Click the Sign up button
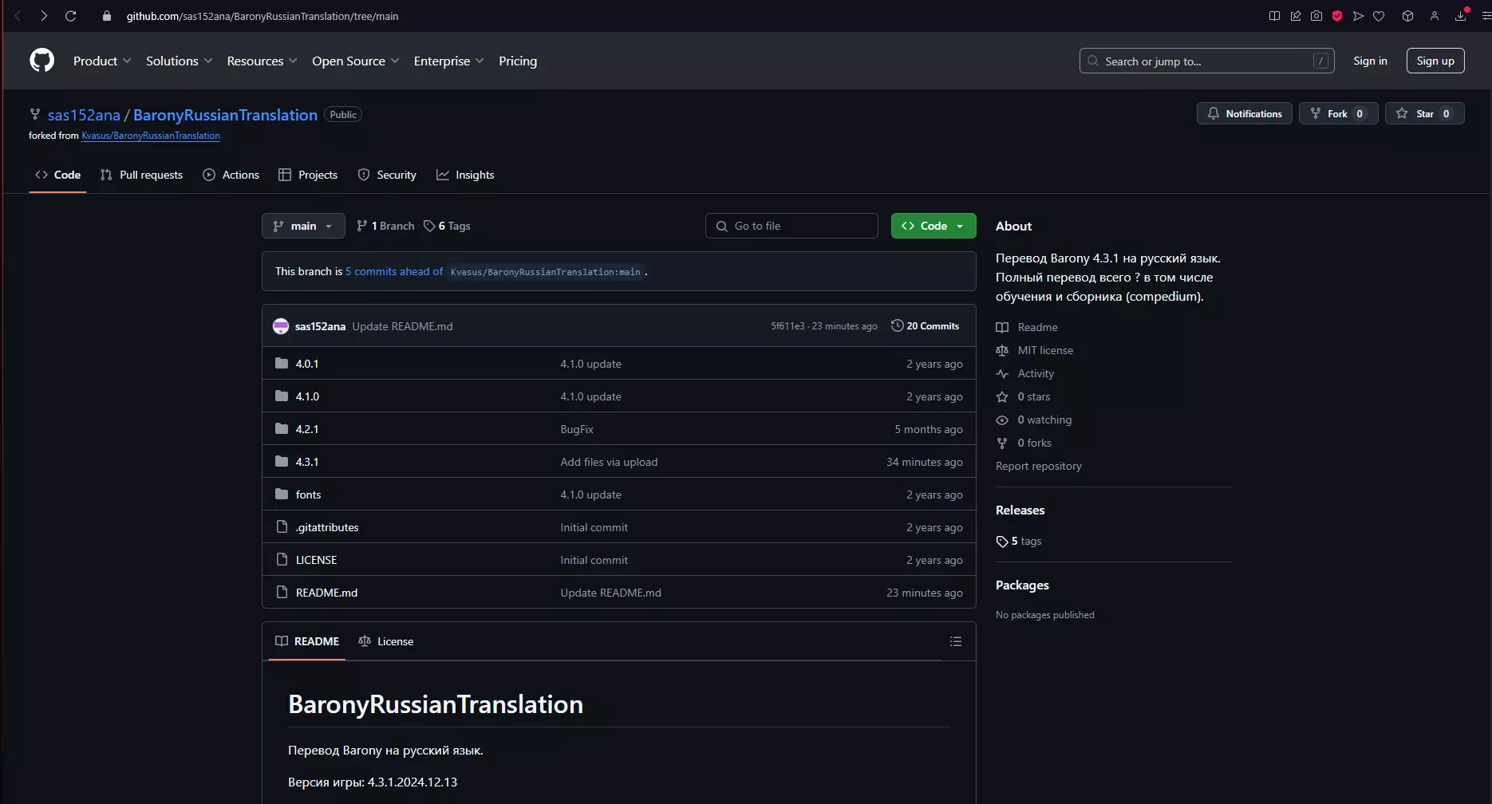Screen dimensions: 1492x804 [x=1435, y=61]
